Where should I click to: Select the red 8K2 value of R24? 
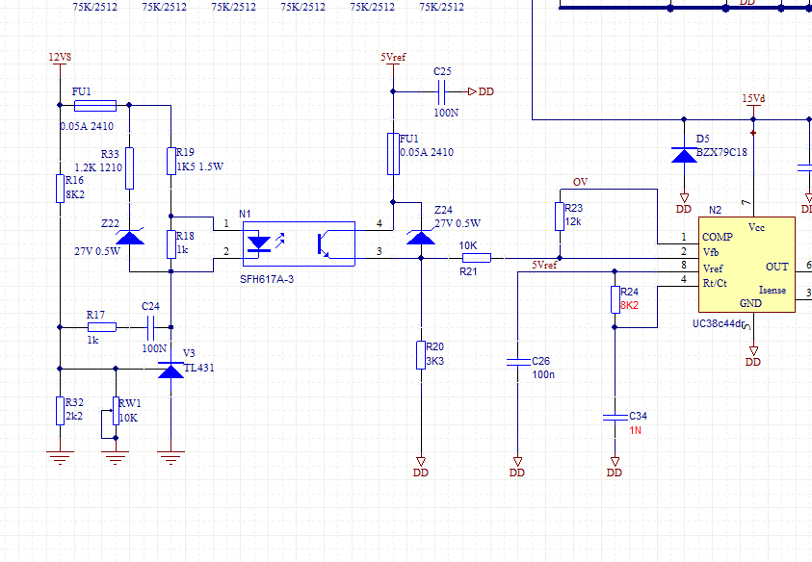pos(629,305)
